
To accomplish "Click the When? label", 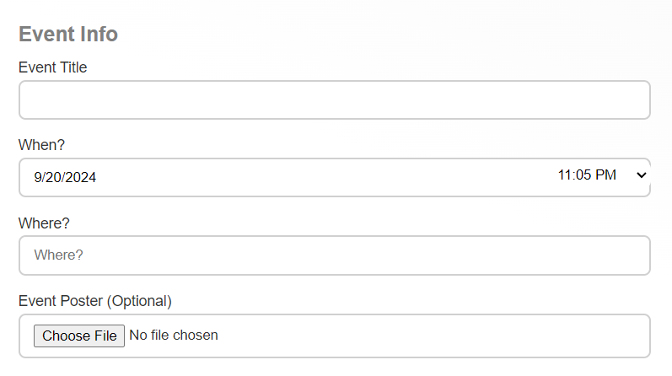I will click(41, 145).
